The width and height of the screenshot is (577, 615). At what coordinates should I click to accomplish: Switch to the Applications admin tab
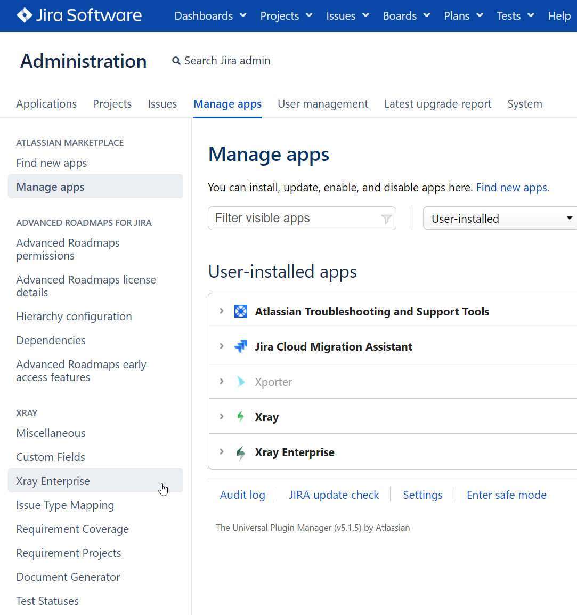46,104
